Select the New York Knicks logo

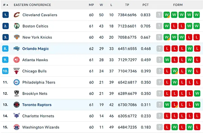[x=17, y=37]
